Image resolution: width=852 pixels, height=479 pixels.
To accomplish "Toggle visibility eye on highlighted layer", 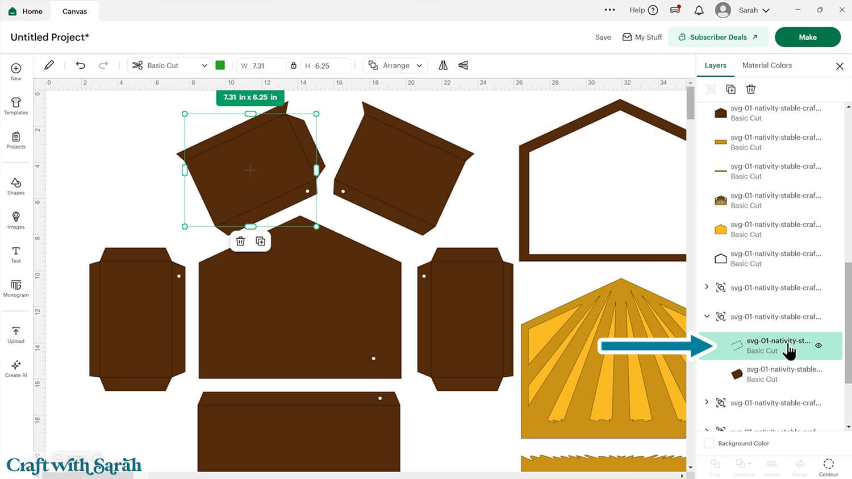I will (x=818, y=345).
